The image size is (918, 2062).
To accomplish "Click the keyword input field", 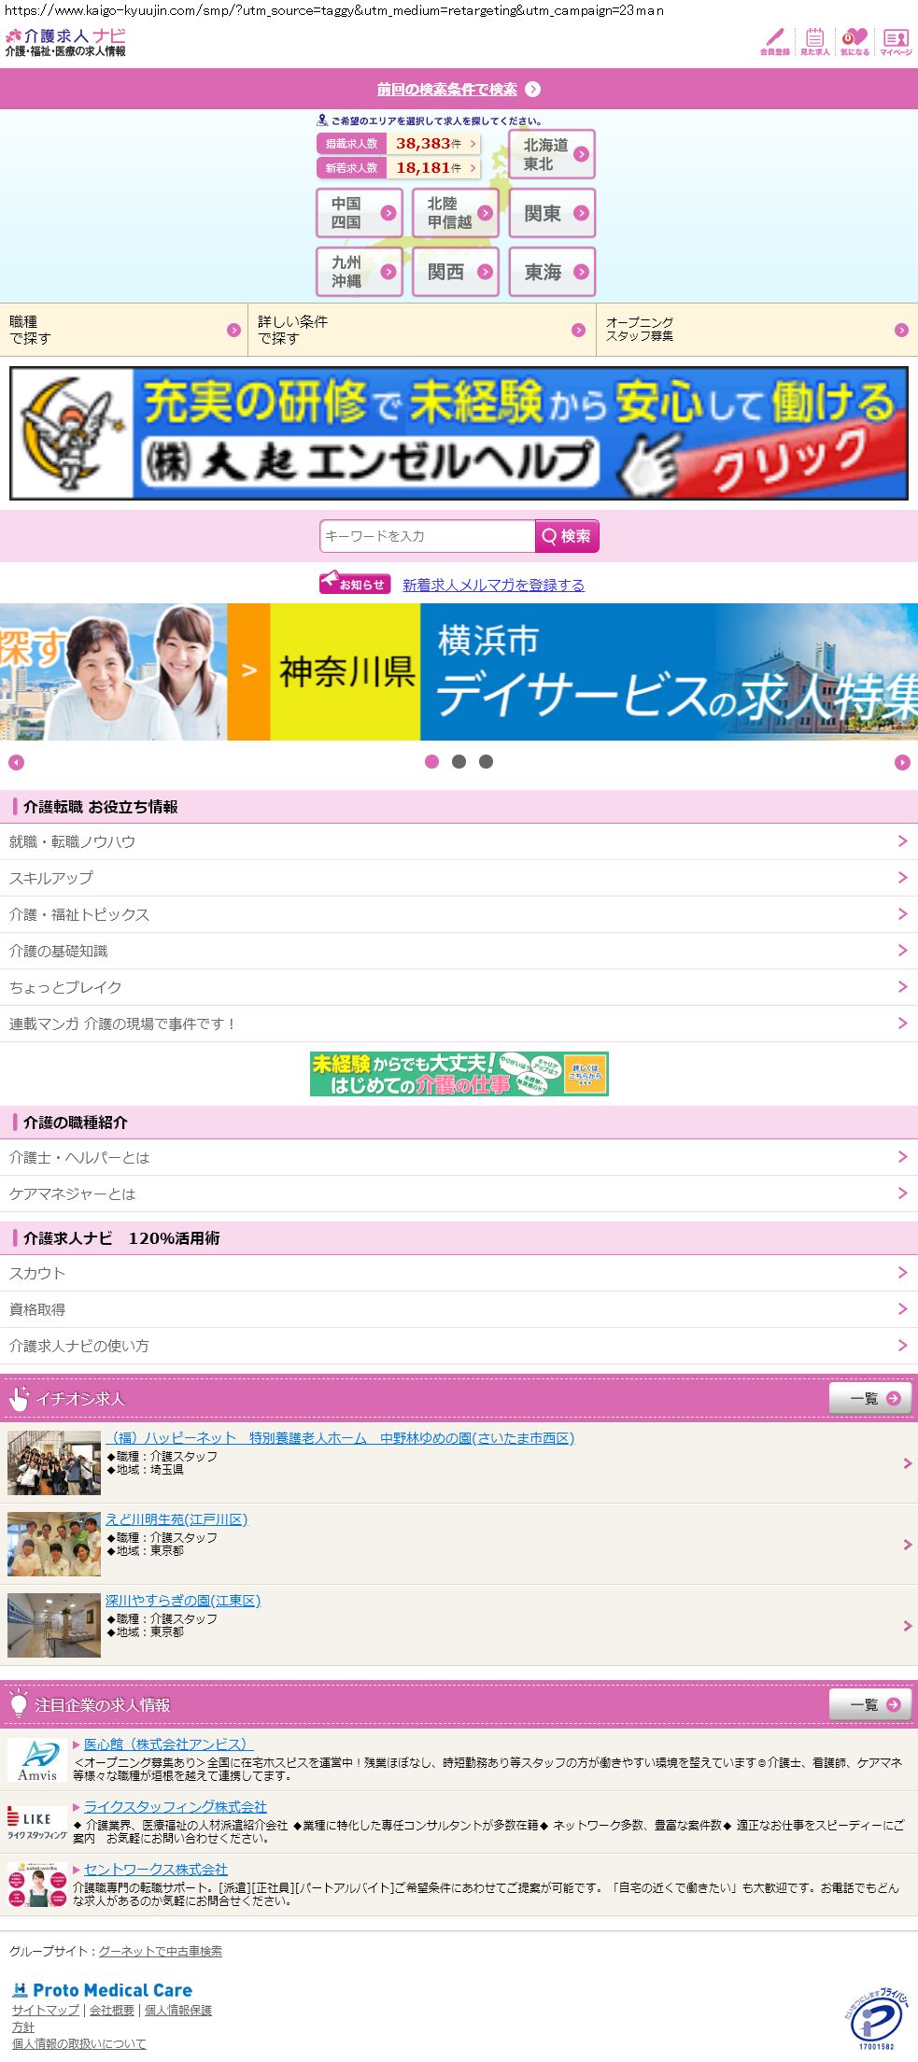I will click(x=427, y=536).
